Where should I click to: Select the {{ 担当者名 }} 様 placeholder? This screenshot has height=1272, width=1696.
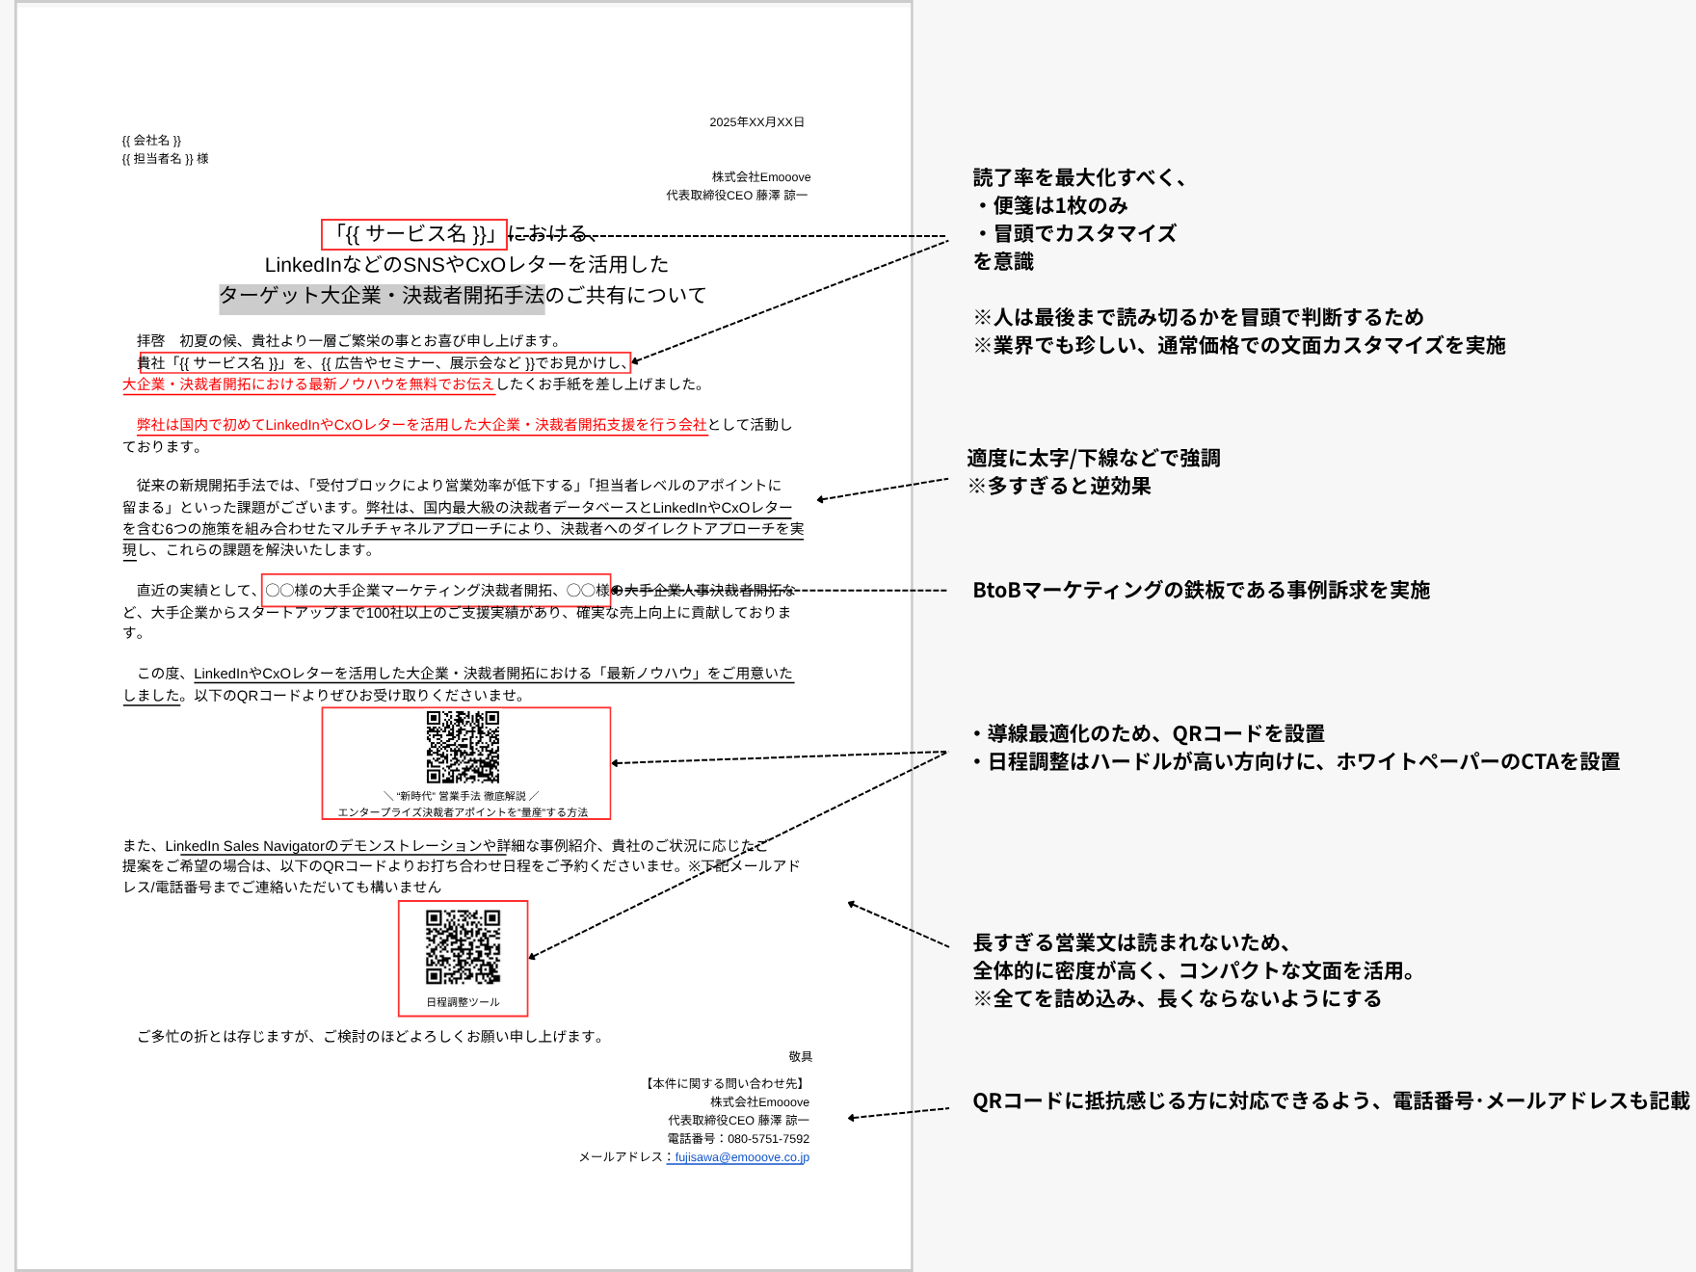click(165, 159)
